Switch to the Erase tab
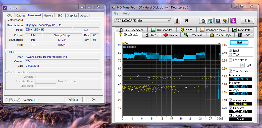 [244, 35]
